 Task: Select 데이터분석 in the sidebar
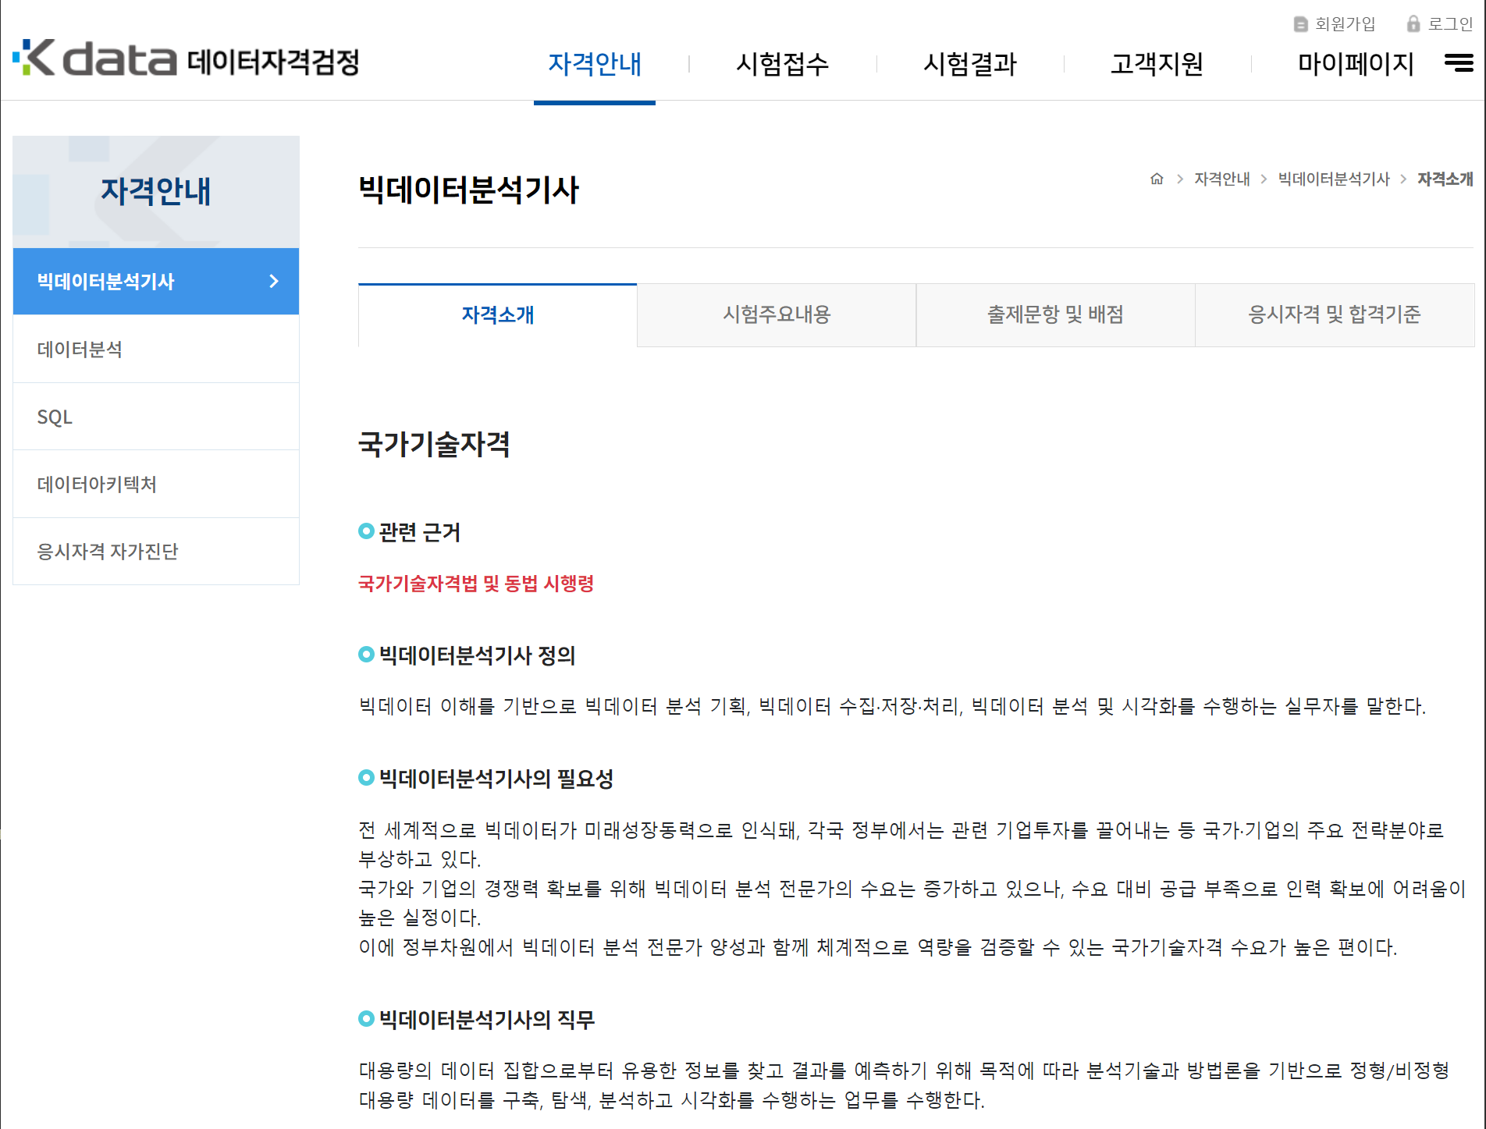click(x=156, y=350)
